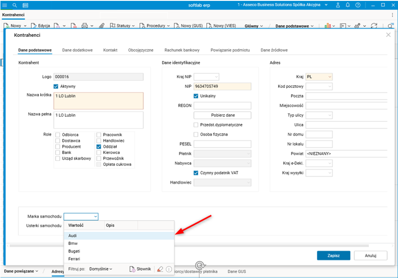
Task: Click Edycja toolbar button
Action: (x=41, y=25)
